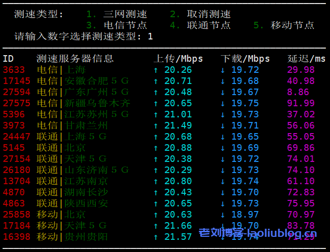Click server name 山东济南 5G
This screenshot has width=330, height=252.
tap(97, 170)
